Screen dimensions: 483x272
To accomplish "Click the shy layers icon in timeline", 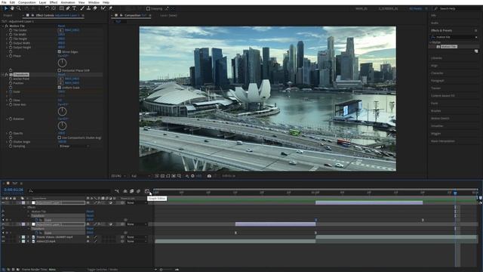I will 125,191.
